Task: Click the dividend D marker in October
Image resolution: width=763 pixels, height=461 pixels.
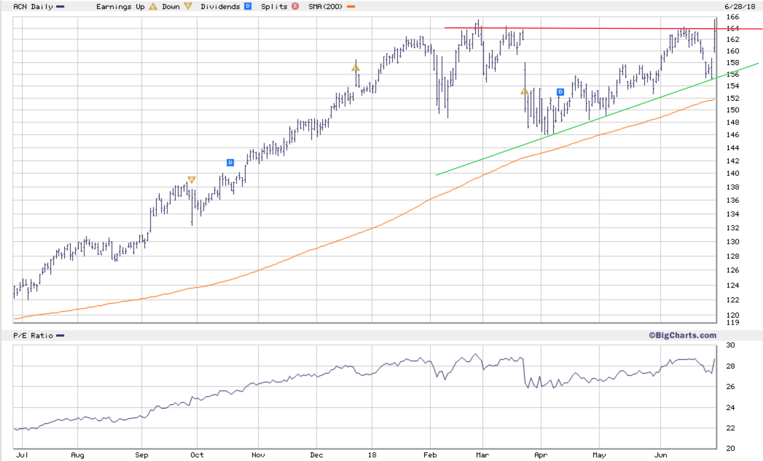Action: [x=230, y=162]
